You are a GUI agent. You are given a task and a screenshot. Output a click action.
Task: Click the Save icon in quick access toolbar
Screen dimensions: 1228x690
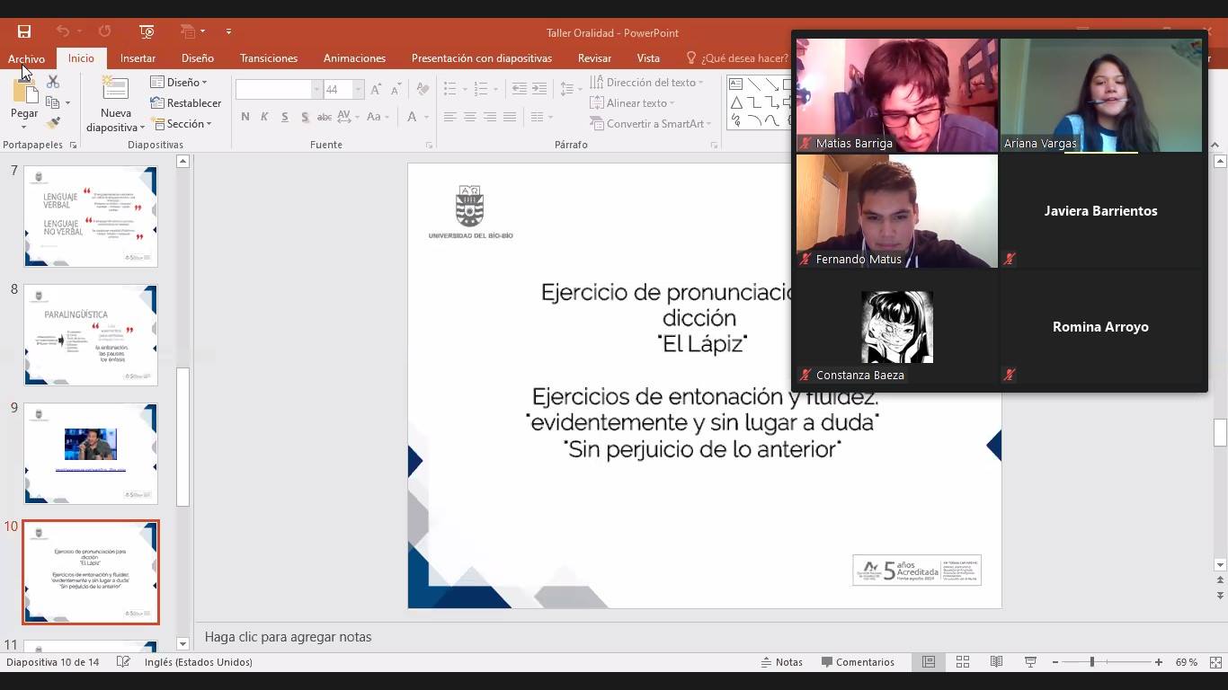(24, 31)
